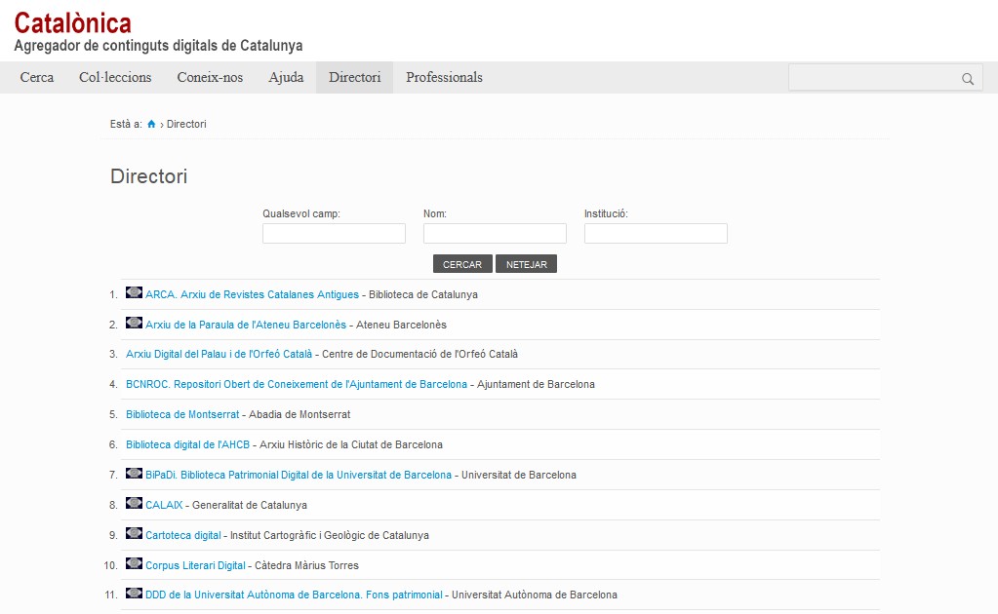The height and width of the screenshot is (614, 998).
Task: Click the Catalònica site logo title
Action: [72, 23]
